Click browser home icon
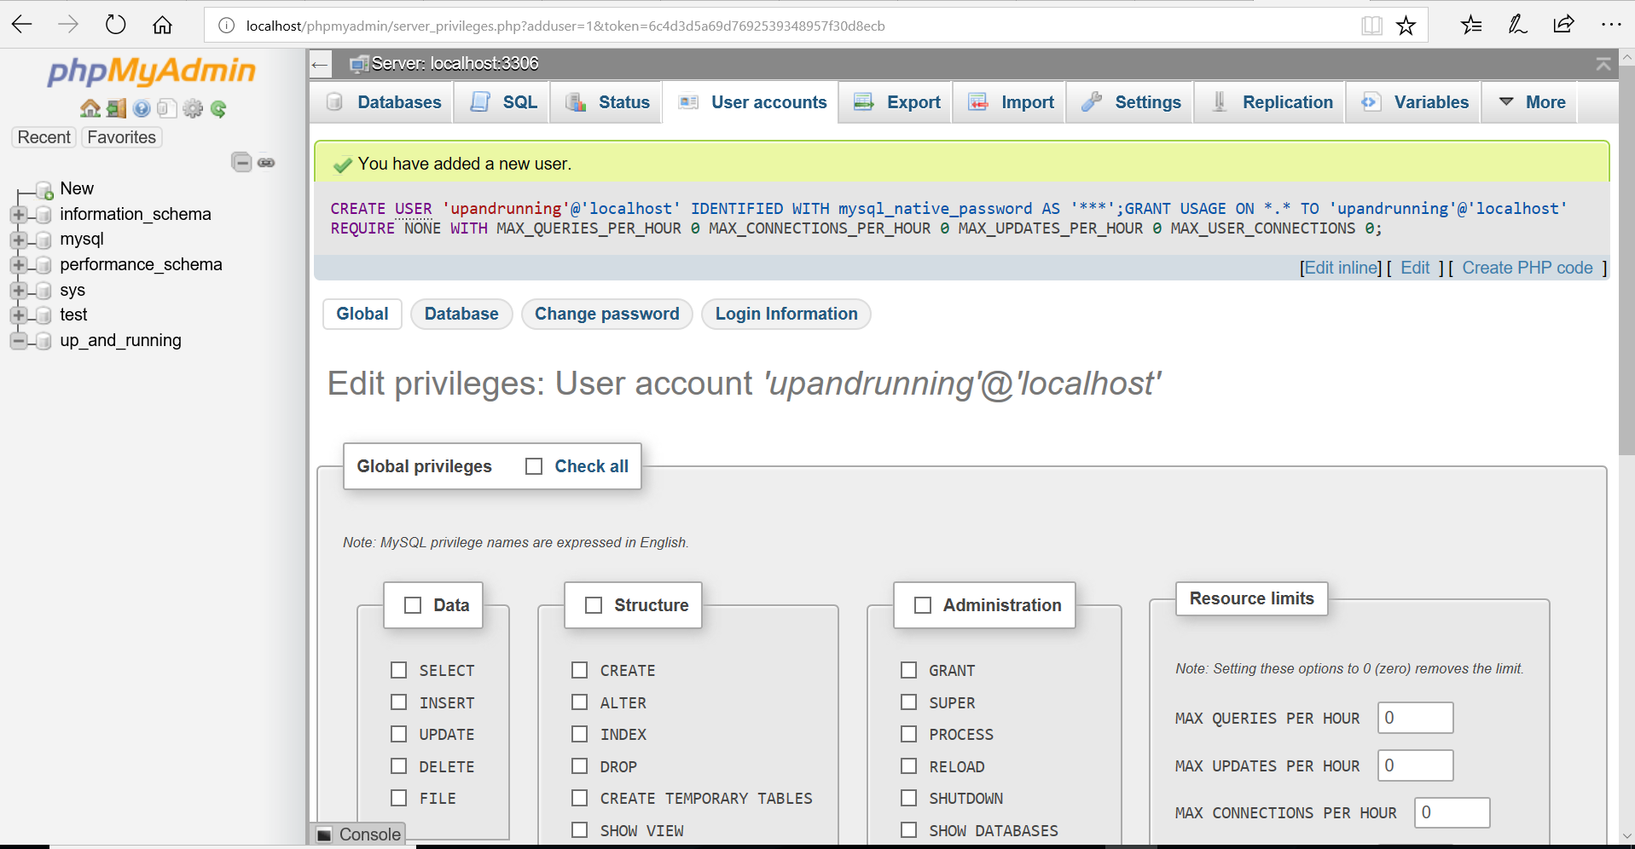The image size is (1635, 849). point(162,25)
